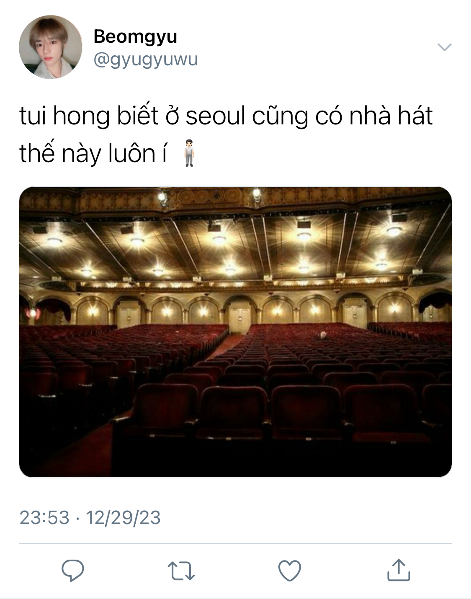Open the empty theater photo attachment
Screen dimensions: 471x599
(x=235, y=332)
